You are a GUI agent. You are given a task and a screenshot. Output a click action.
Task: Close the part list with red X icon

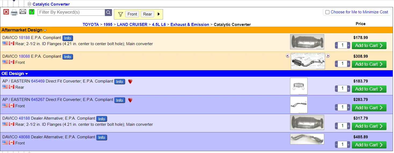click(6, 12)
